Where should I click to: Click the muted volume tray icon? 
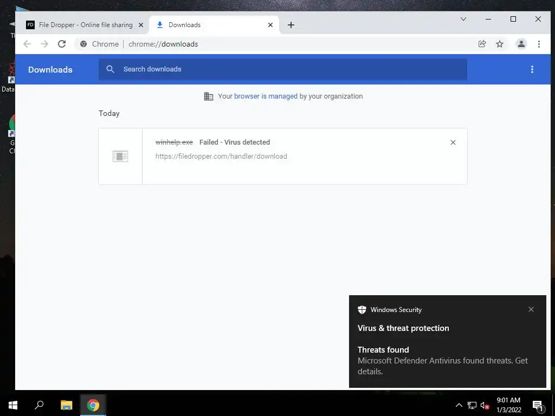pyautogui.click(x=485, y=405)
